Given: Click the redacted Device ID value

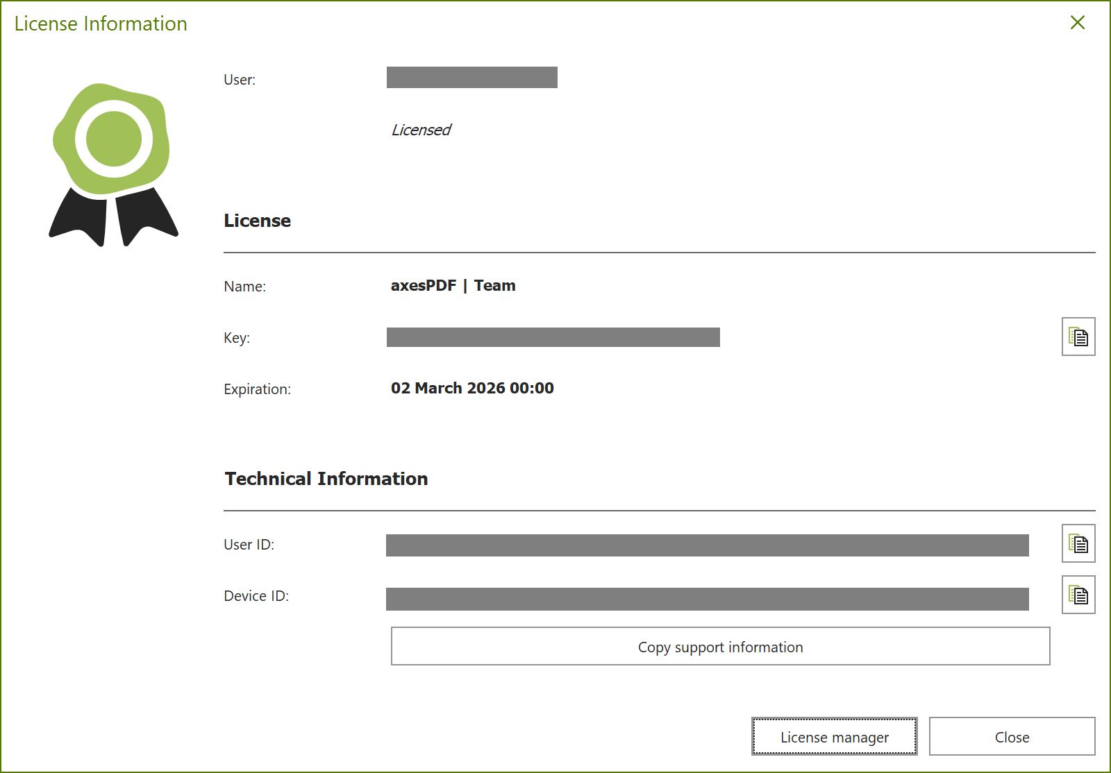Looking at the screenshot, I should tap(708, 599).
